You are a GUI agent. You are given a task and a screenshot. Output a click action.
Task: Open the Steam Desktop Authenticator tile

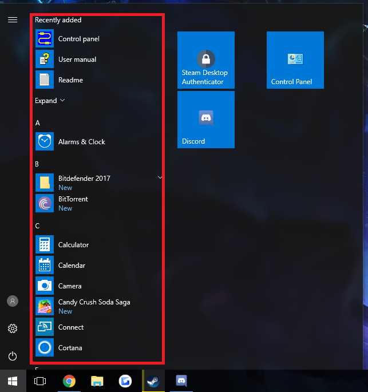coord(206,60)
